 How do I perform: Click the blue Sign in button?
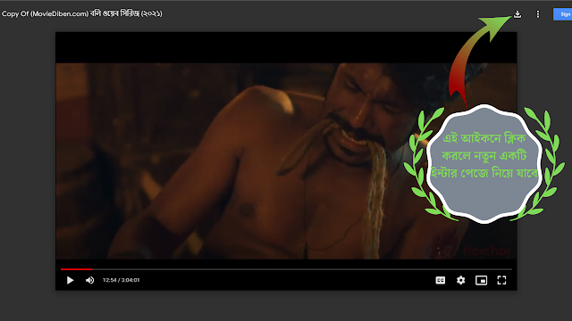pos(562,14)
